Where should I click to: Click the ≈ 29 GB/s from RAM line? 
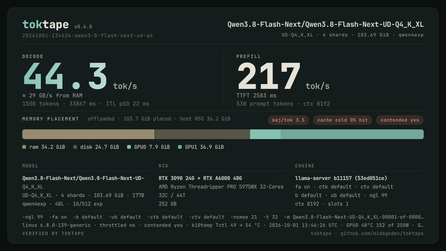click(x=52, y=96)
